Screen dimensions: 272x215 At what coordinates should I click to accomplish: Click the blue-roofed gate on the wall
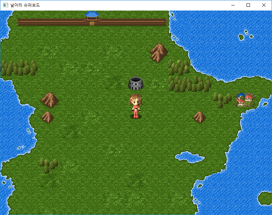coord(92,18)
